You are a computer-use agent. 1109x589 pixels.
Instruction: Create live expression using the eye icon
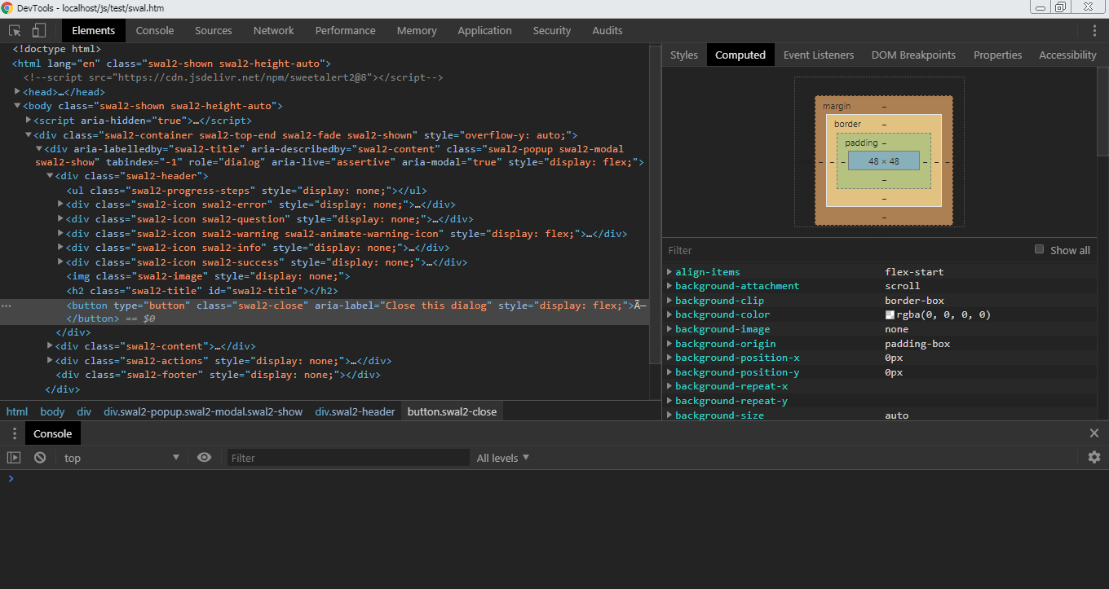coord(204,458)
